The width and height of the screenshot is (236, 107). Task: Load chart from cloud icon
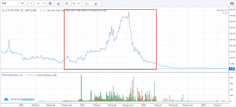point(87,3)
